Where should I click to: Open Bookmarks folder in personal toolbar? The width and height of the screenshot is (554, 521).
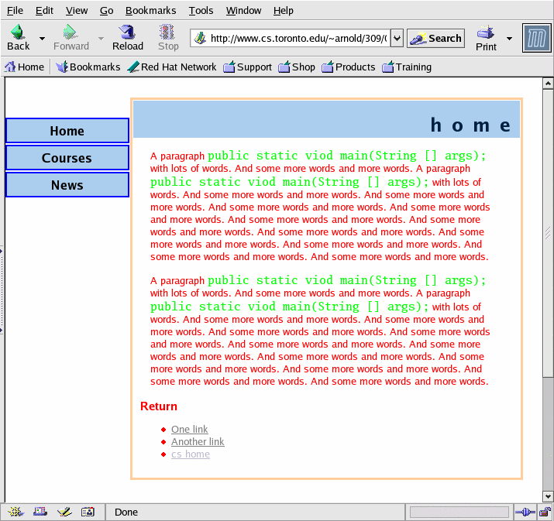[88, 67]
